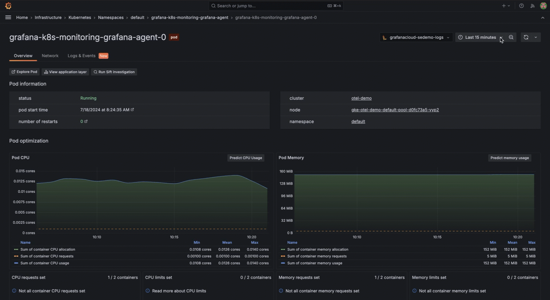Click the CPU requests set 1 / 2 containers value
550x300 pixels.
[x=123, y=277]
